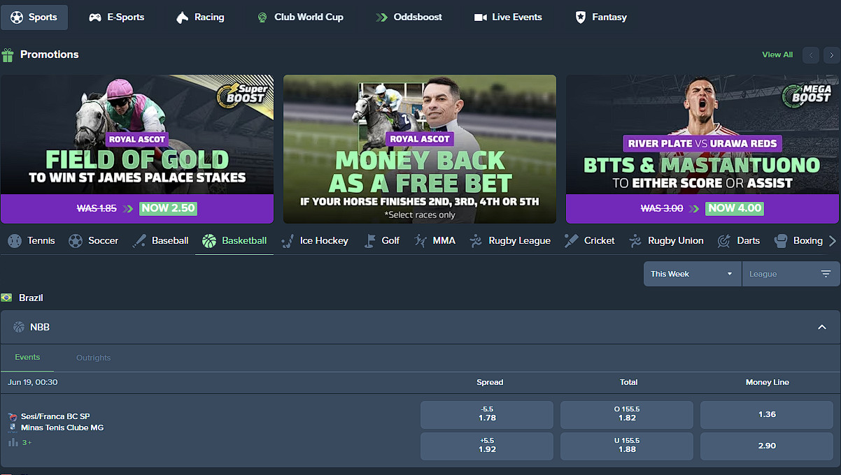
Task: Open the This Week dropdown
Action: (x=692, y=274)
